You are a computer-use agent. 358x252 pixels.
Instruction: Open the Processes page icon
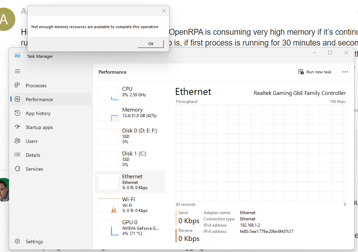17,86
